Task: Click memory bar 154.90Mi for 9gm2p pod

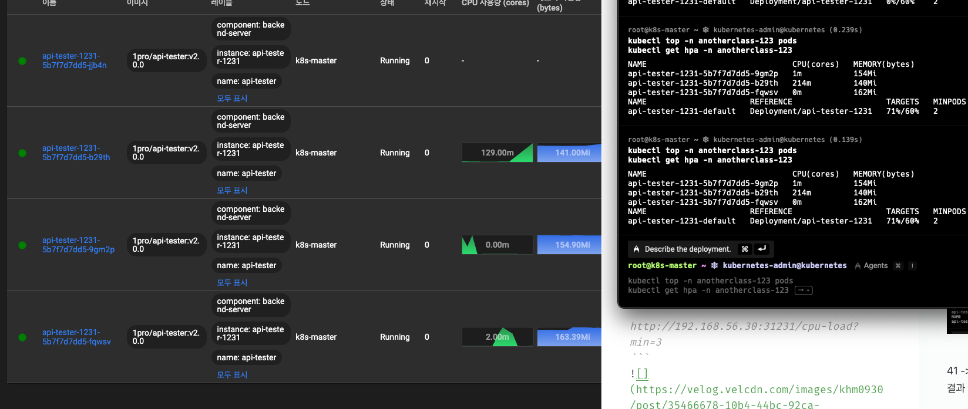Action: click(569, 245)
